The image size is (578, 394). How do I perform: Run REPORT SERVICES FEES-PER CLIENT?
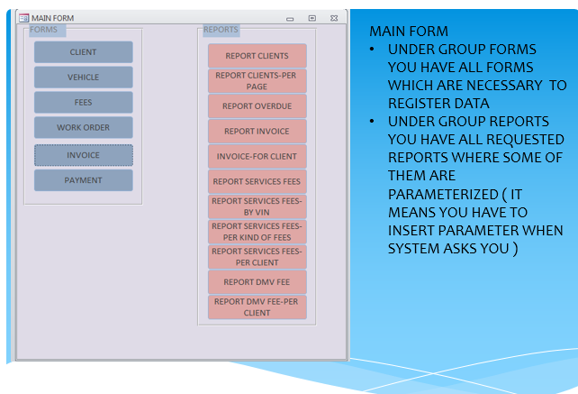257,257
